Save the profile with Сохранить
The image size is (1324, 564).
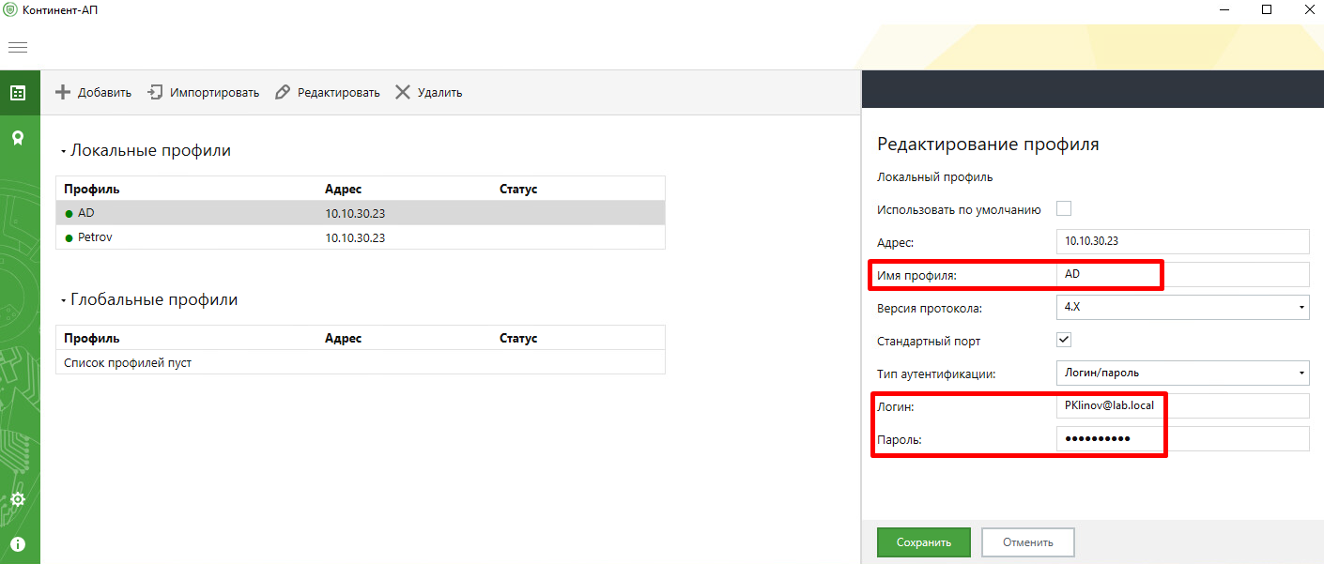point(924,542)
